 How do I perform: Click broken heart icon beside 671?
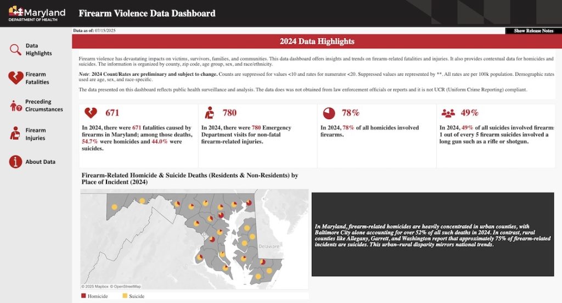coord(91,113)
